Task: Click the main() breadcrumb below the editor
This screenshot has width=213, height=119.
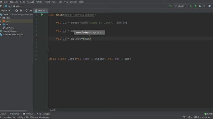Action: pyautogui.click(x=53, y=110)
